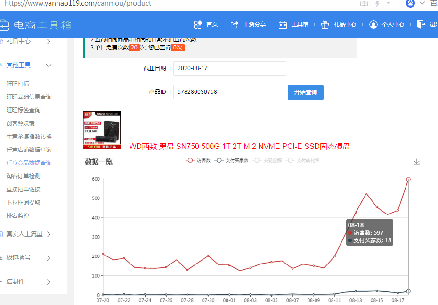Open 旺旺打标 in the sidebar
The width and height of the screenshot is (438, 305).
tap(17, 84)
